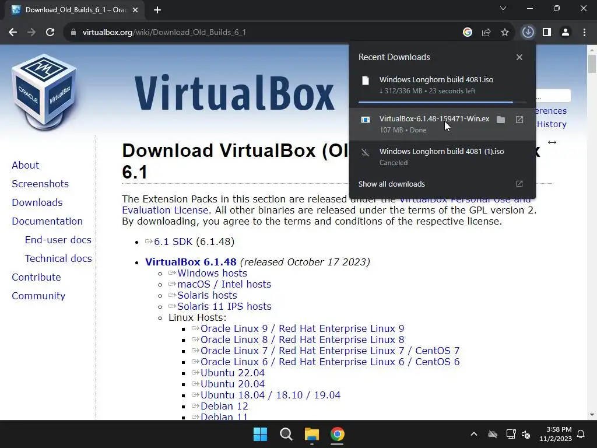Open the Screenshots sidebar link

pyautogui.click(x=40, y=184)
